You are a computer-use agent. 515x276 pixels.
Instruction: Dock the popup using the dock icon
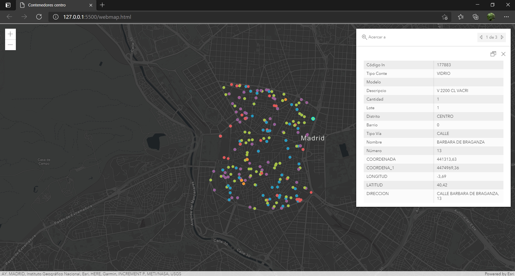pyautogui.click(x=493, y=54)
